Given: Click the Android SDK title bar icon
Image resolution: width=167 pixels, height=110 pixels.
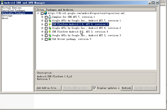Looking at the screenshot, I should pyautogui.click(x=2, y=3).
